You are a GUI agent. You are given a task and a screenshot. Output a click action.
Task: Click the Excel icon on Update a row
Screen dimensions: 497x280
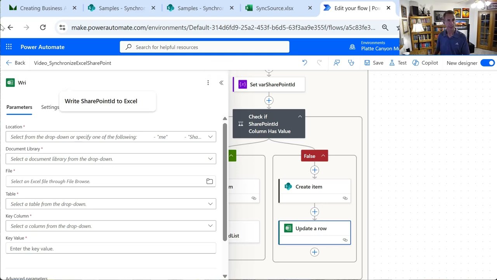pos(288,228)
